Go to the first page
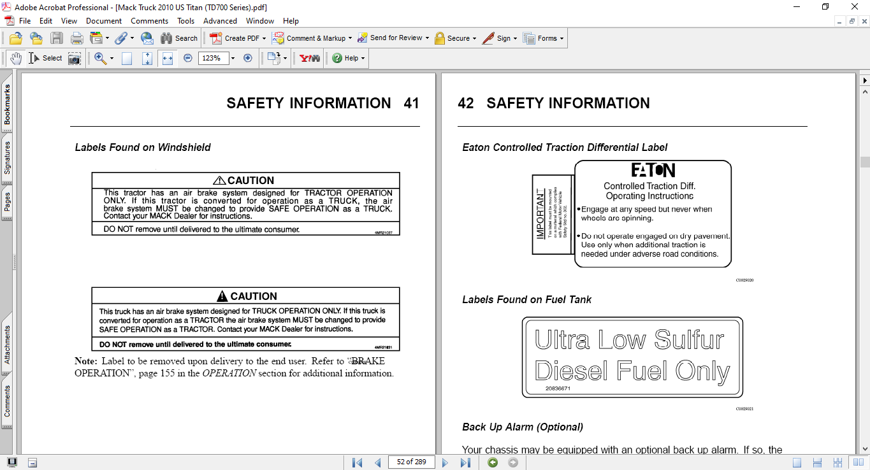870x470 pixels. click(x=358, y=462)
